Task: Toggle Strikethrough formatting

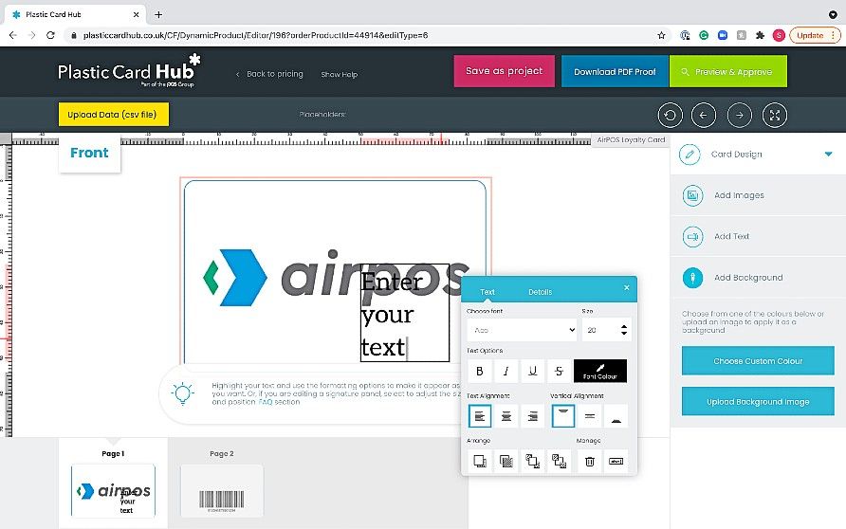Action: click(559, 371)
